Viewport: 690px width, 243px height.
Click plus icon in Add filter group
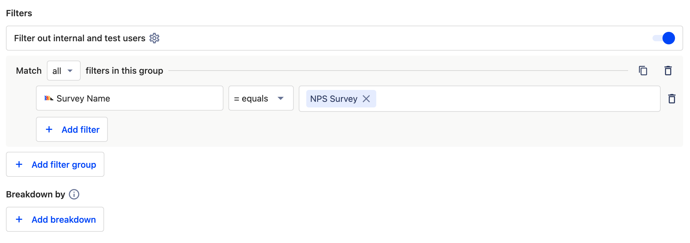point(19,164)
